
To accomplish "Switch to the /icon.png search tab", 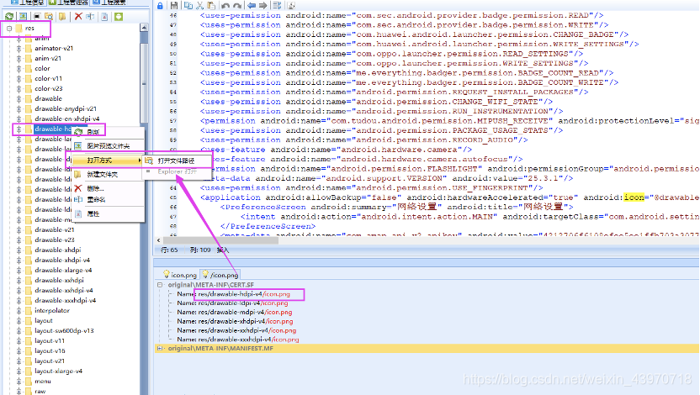I will tap(220, 275).
